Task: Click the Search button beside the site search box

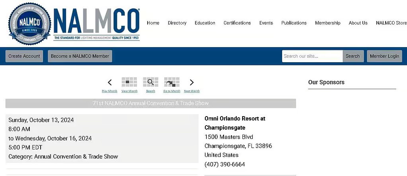Action: 352,56
